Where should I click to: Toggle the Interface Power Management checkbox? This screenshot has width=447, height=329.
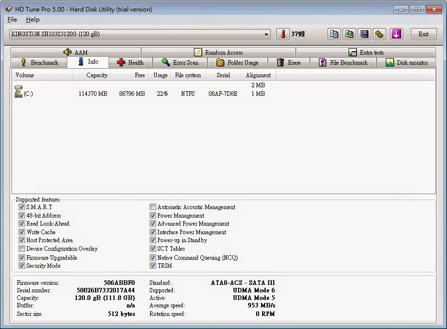click(153, 232)
